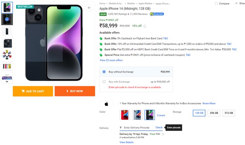245x145 pixels.
Task: Go to Mobiles breadcrumb
Action: 131,4
